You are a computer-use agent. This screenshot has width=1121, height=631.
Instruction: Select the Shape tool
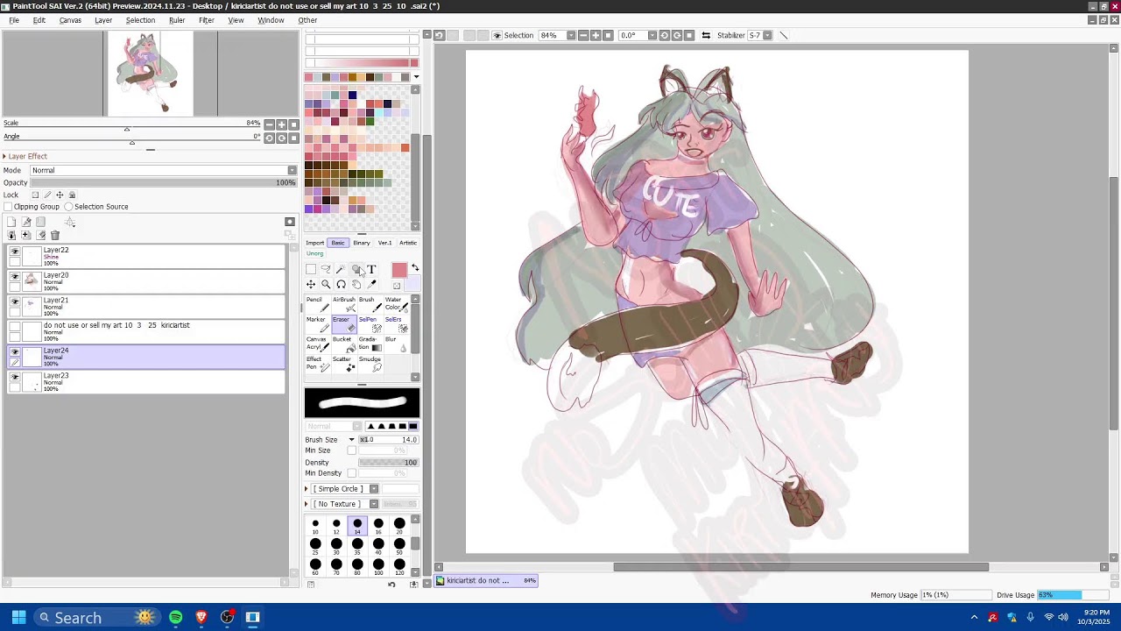[356, 269]
